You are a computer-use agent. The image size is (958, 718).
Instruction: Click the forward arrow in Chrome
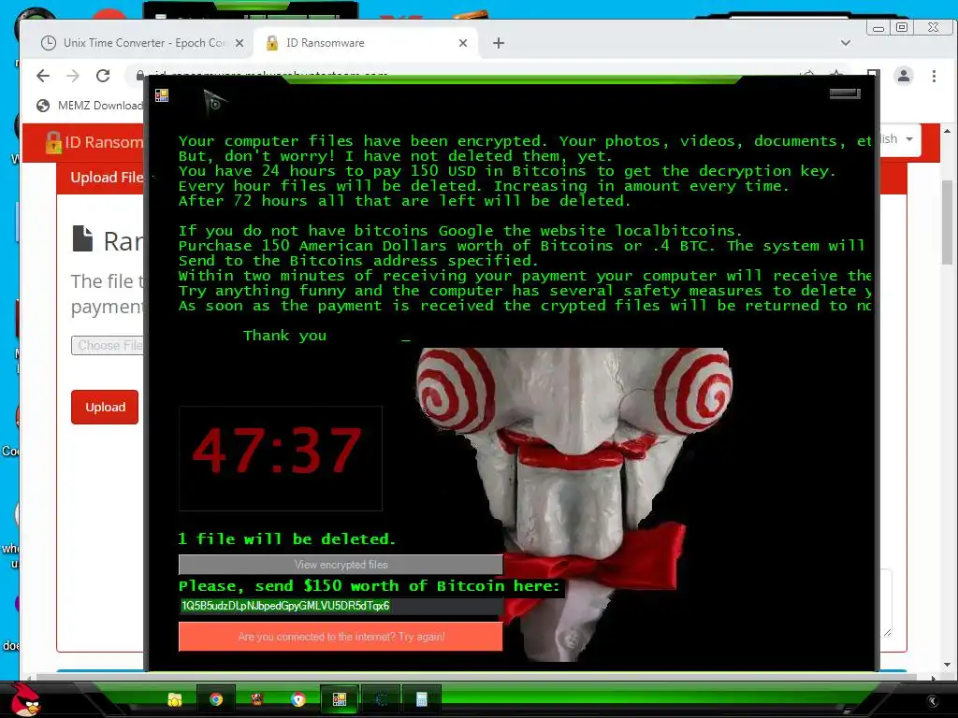point(73,76)
